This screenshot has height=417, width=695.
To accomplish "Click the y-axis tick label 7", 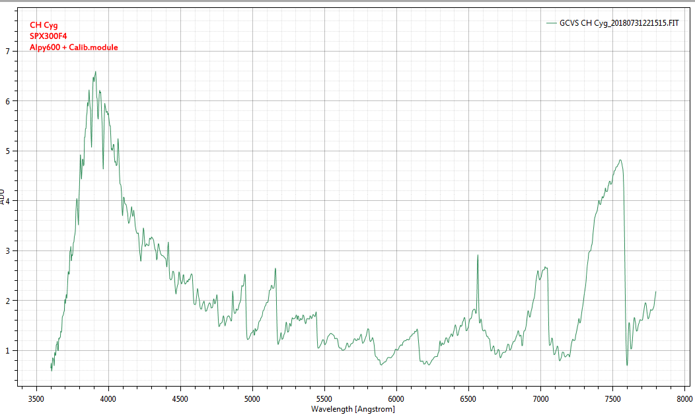I will 7,51.
